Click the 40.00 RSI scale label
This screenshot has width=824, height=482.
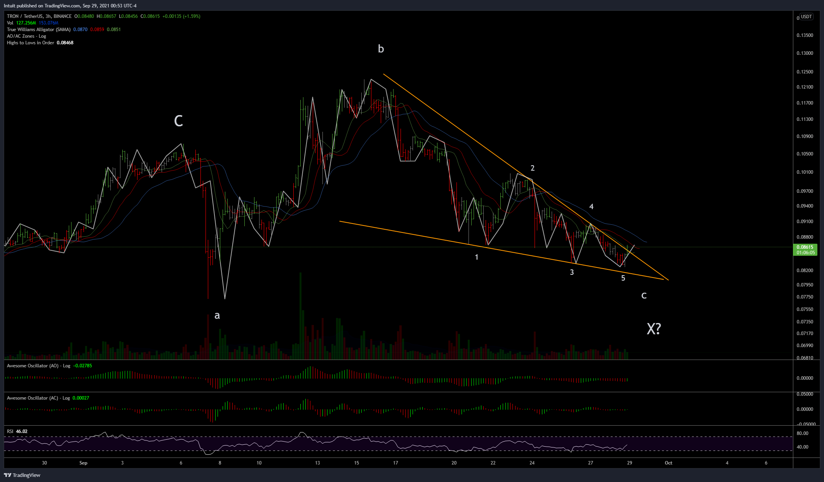click(802, 447)
